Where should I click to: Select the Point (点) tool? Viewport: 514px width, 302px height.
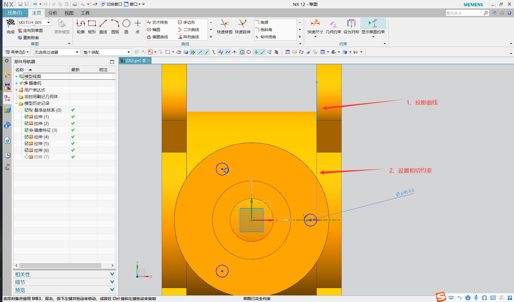point(138,23)
